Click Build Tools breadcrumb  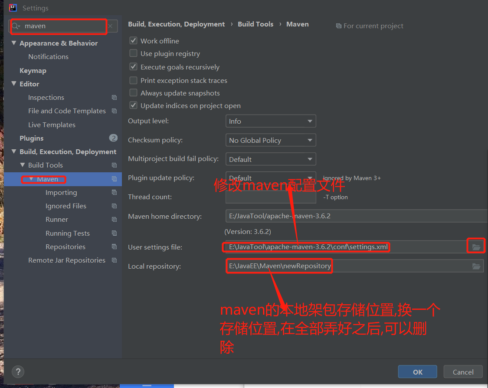pyautogui.click(x=255, y=24)
